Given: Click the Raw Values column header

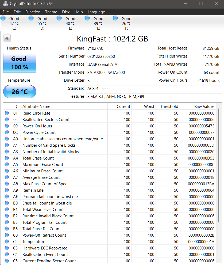Looking at the screenshot, I should (198, 107).
